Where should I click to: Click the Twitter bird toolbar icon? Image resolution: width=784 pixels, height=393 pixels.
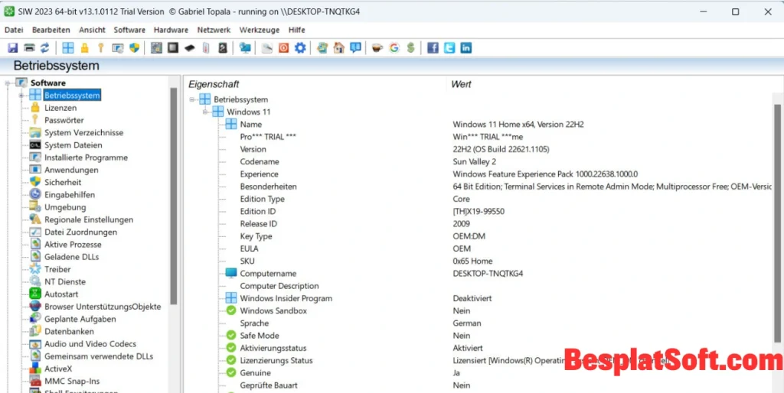click(449, 47)
